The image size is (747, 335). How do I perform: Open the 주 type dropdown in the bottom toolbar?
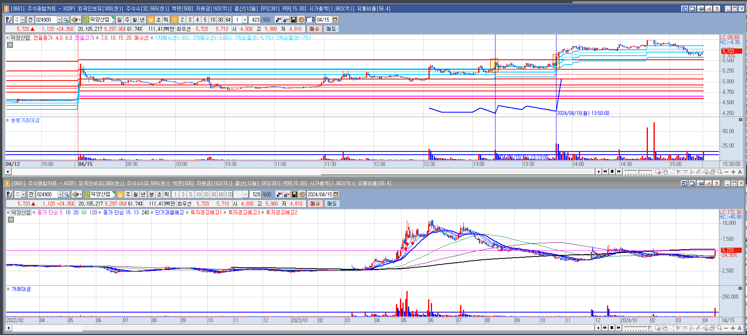click(23, 194)
